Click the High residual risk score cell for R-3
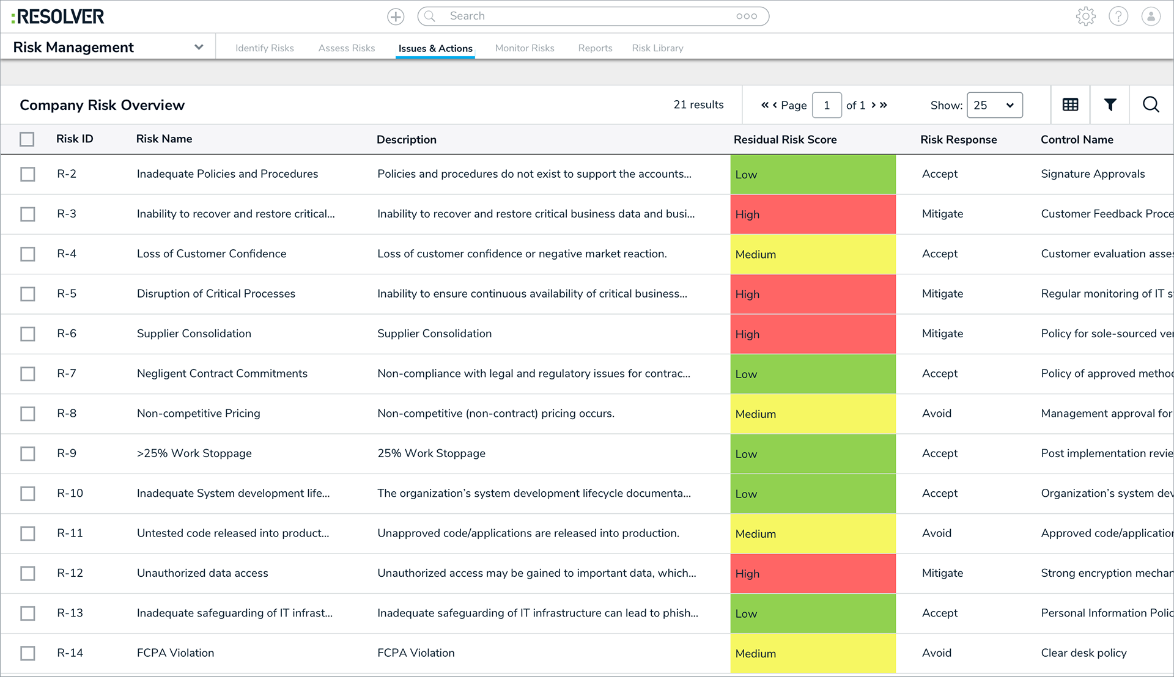 (x=813, y=214)
